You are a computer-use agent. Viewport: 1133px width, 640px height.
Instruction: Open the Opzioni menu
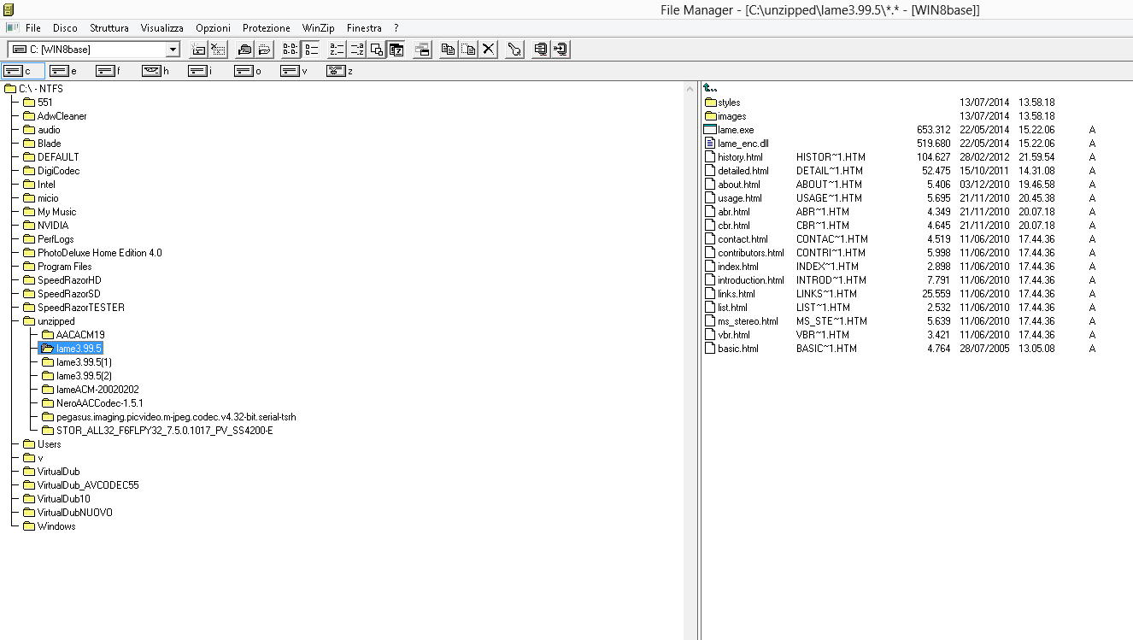point(213,28)
